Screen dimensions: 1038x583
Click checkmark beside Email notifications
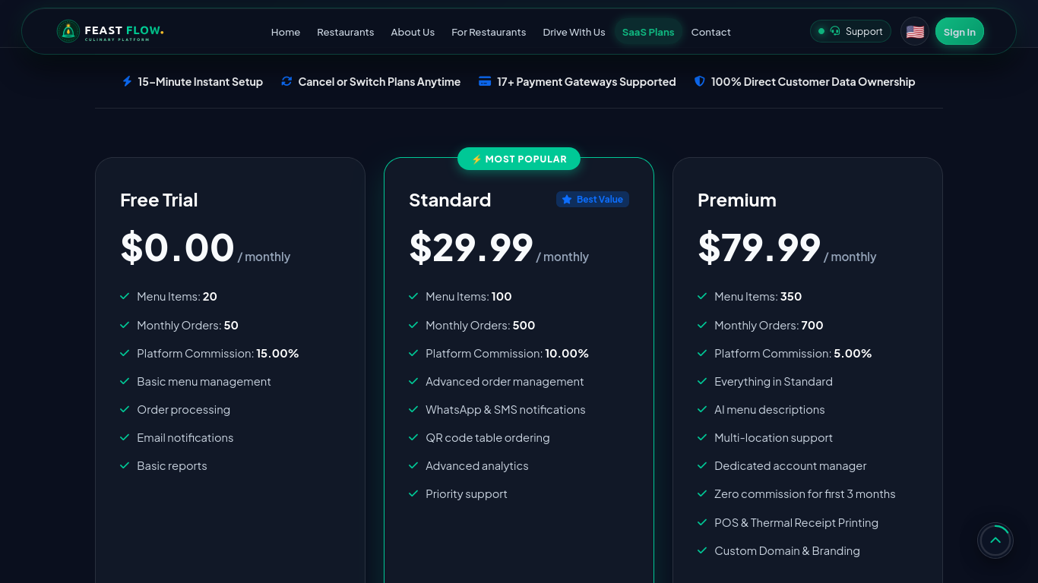[x=125, y=437]
